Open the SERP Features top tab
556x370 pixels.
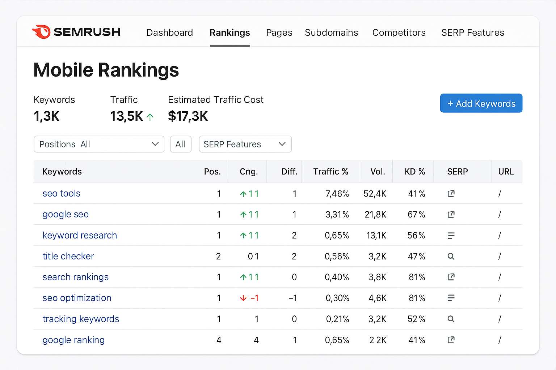[473, 33]
